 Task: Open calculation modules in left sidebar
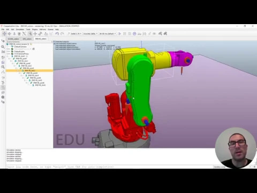pos(3,52)
